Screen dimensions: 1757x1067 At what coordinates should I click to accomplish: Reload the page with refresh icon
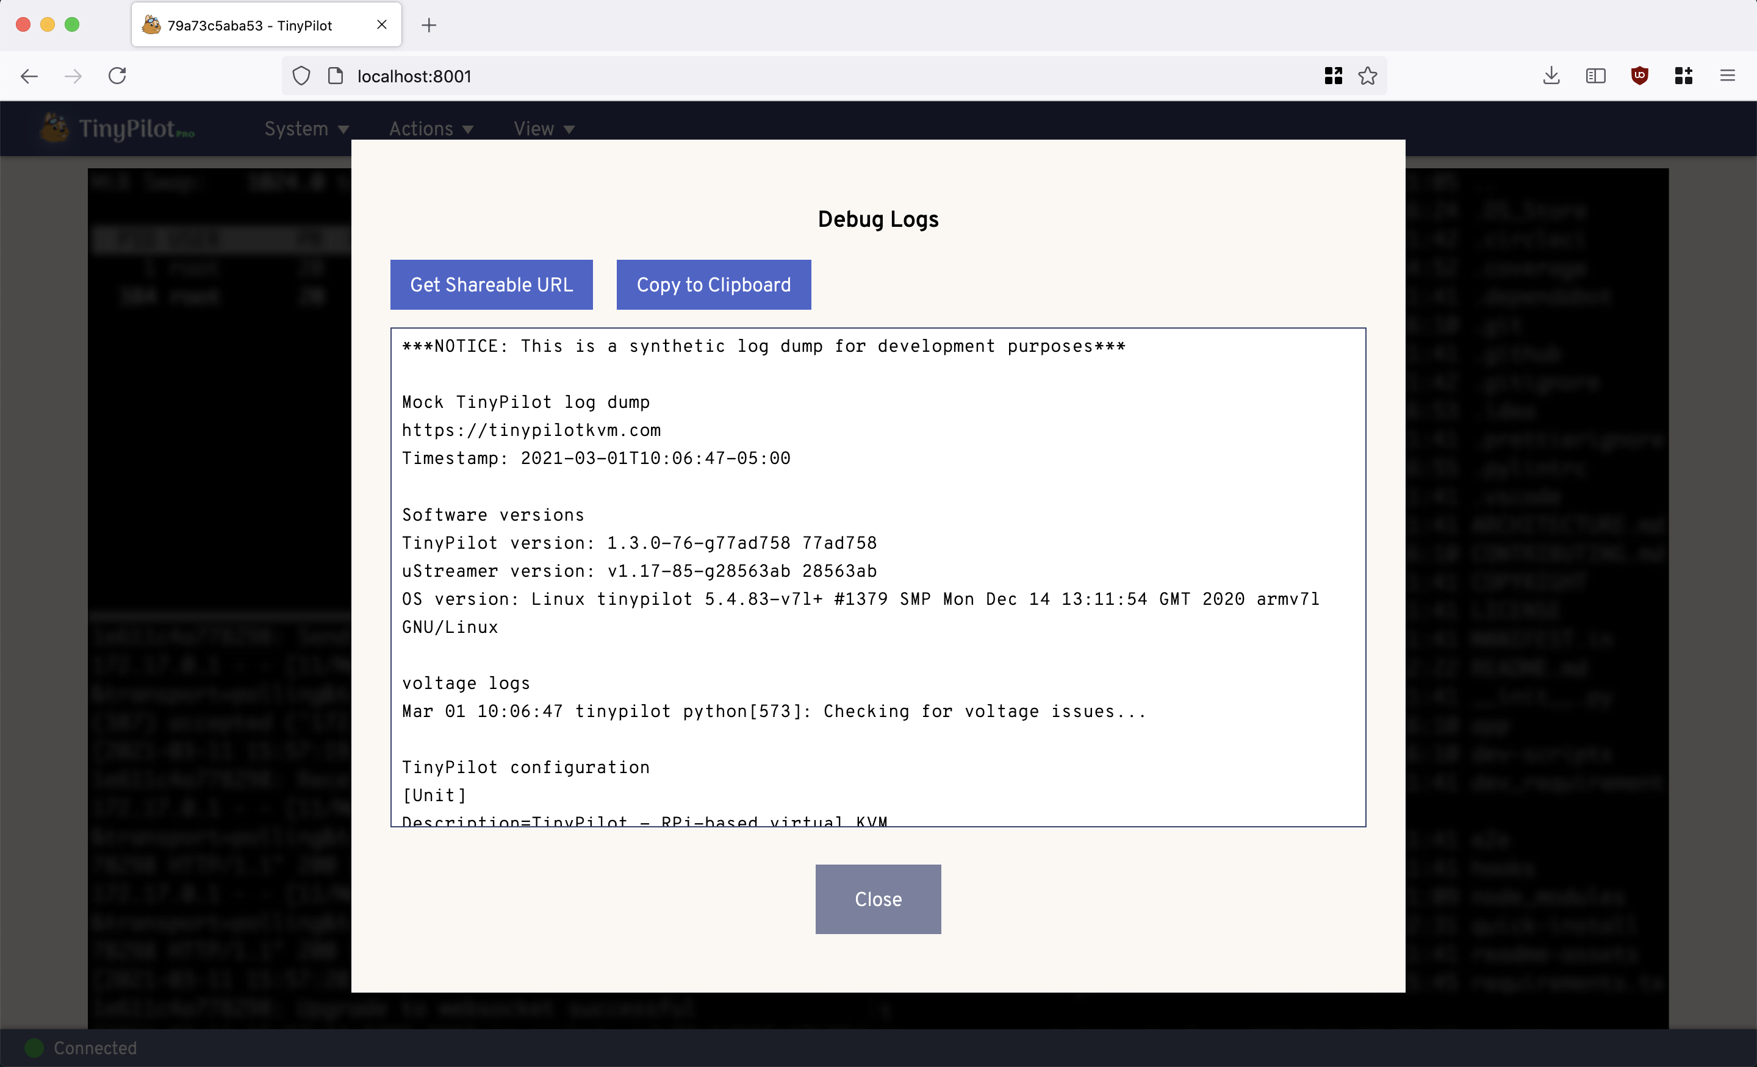pyautogui.click(x=118, y=76)
